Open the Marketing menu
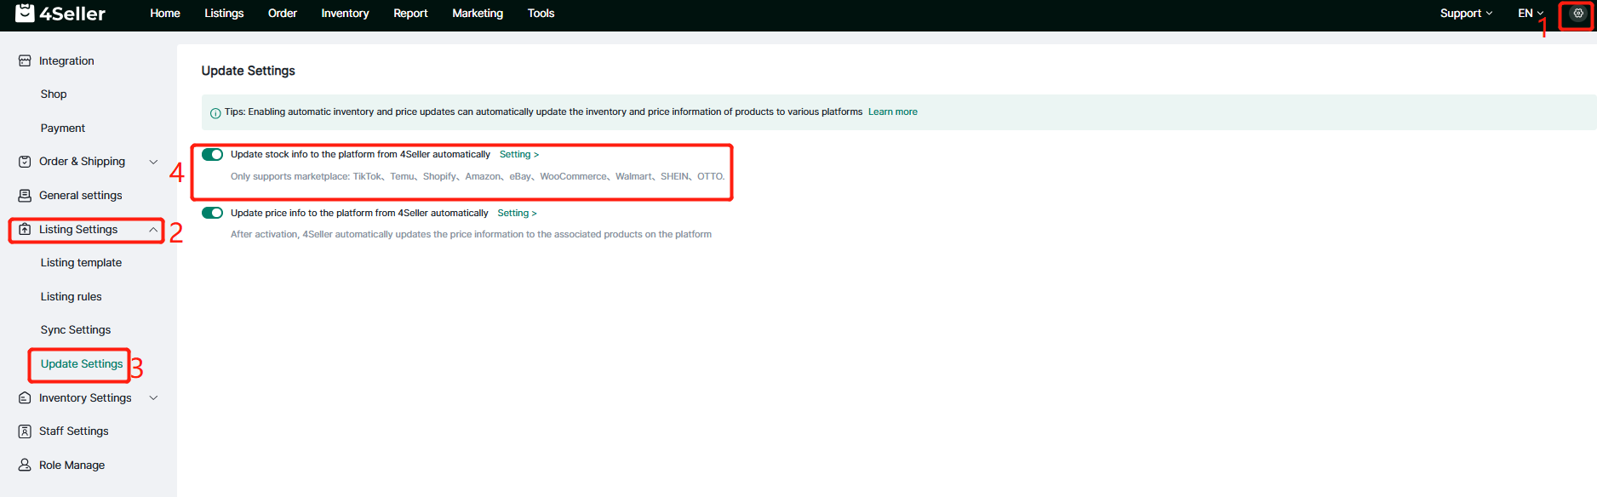 [x=477, y=14]
